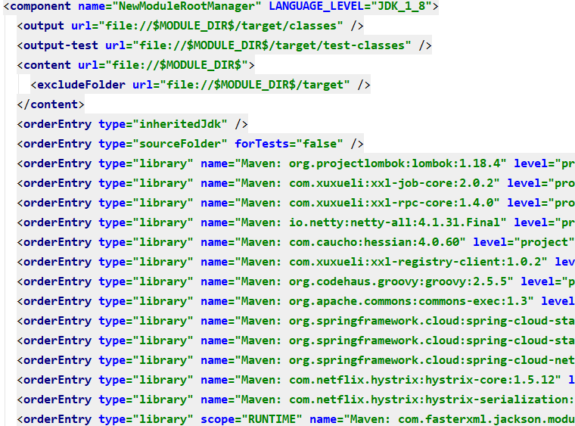The height and width of the screenshot is (426, 575).
Task: Select the lombok:1.18.4 library entry
Action: 296,163
